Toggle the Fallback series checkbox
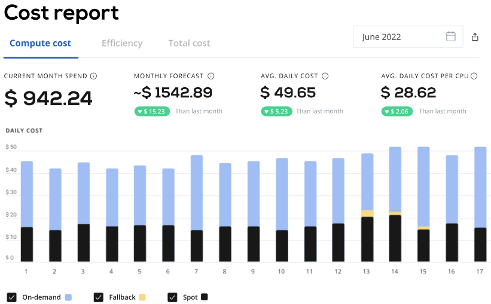 pos(98,297)
